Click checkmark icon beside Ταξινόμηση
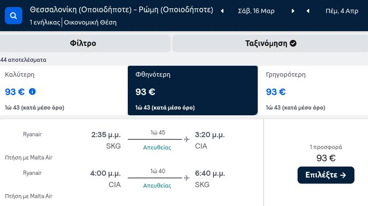This screenshot has height=206, width=368. [x=293, y=43]
